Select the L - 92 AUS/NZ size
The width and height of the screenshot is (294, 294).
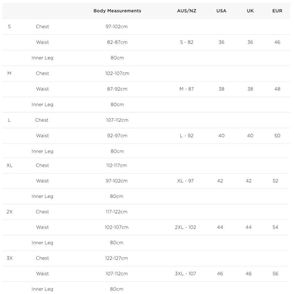(186, 136)
